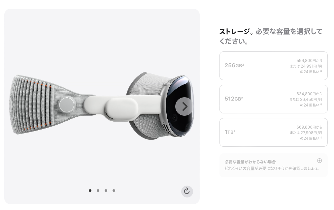Open footnote ‡ under 1TB 24回払い
This screenshot has height=210, width=334.
[x=321, y=138]
